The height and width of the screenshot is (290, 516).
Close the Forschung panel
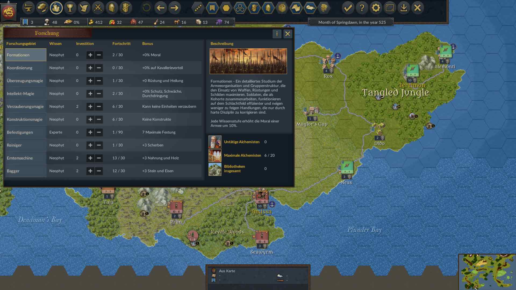pos(288,34)
